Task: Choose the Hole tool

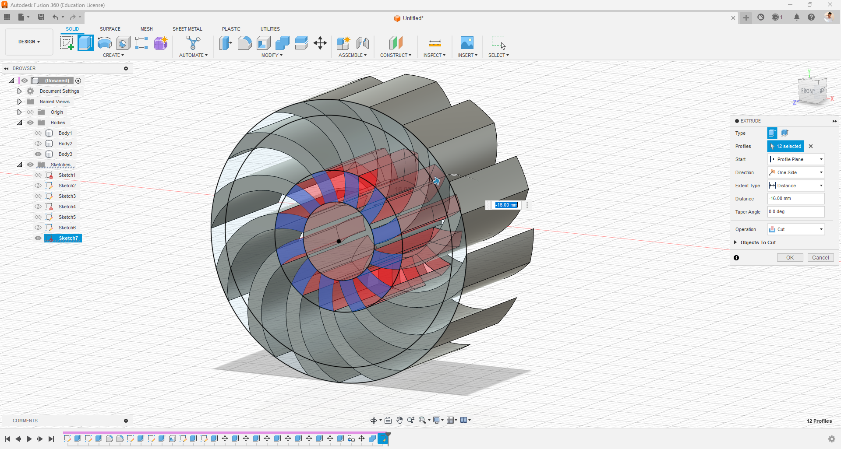Action: coord(124,43)
